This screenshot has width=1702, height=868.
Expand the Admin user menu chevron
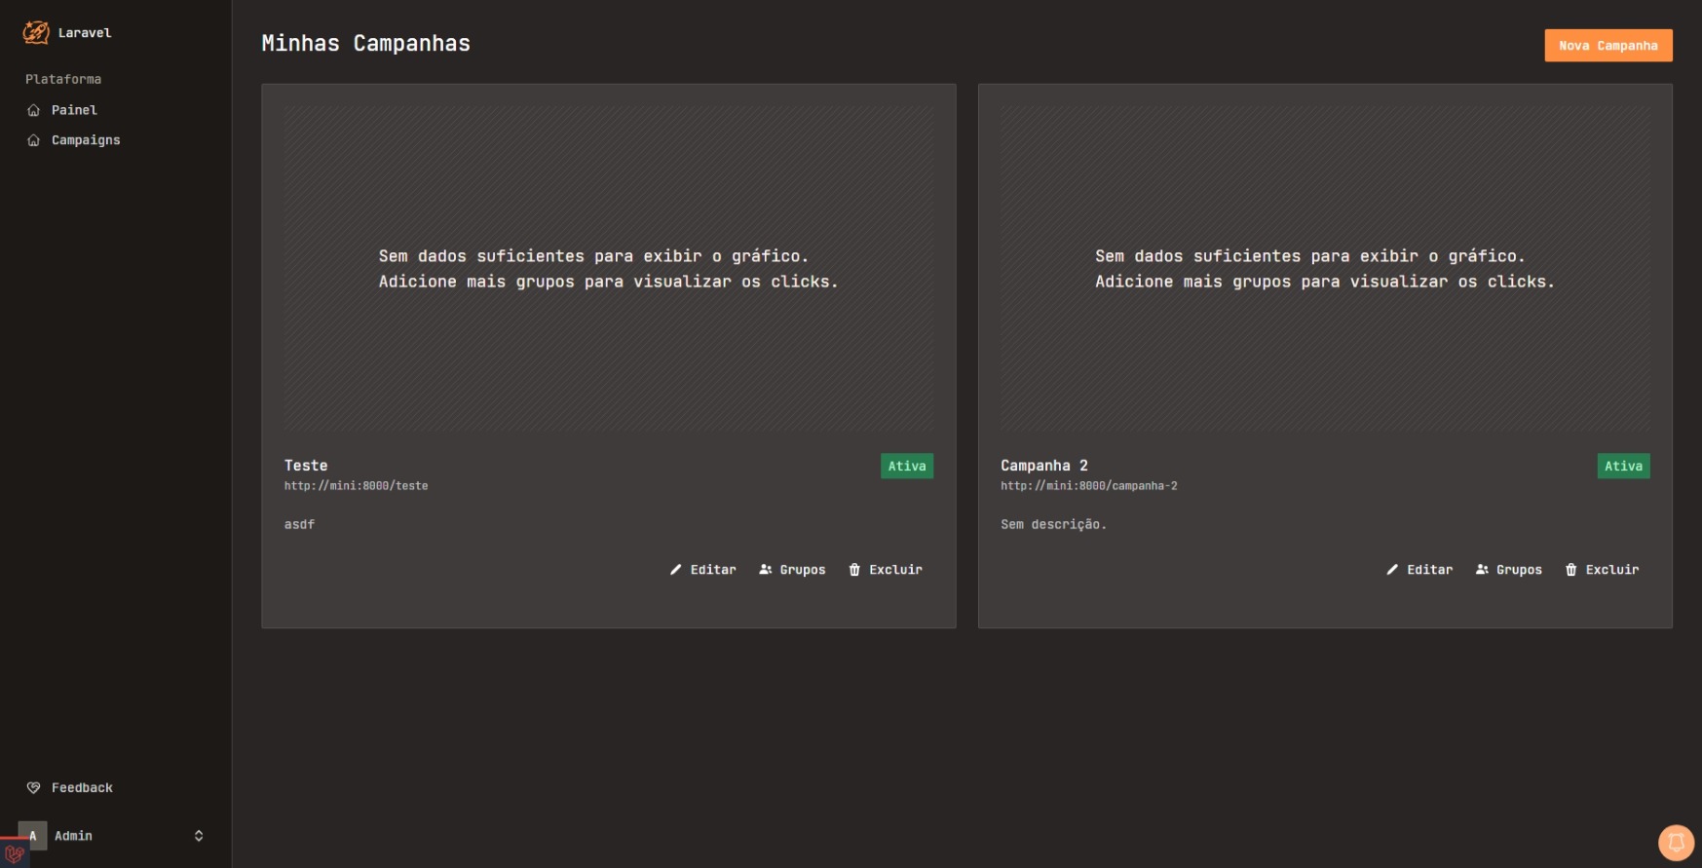click(199, 836)
